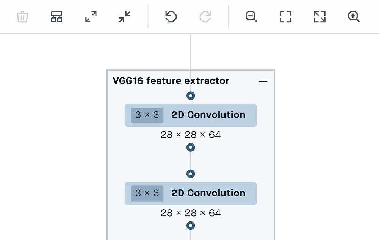Click the input port above first convolution

pyautogui.click(x=191, y=96)
